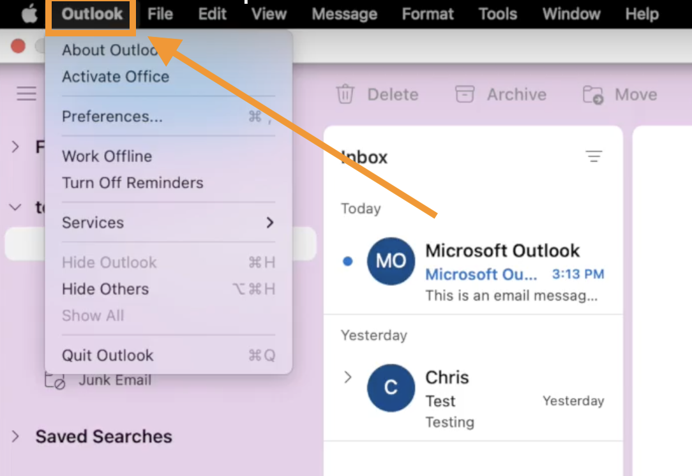Image resolution: width=692 pixels, height=476 pixels.
Task: Open the Message menu
Action: 344,14
